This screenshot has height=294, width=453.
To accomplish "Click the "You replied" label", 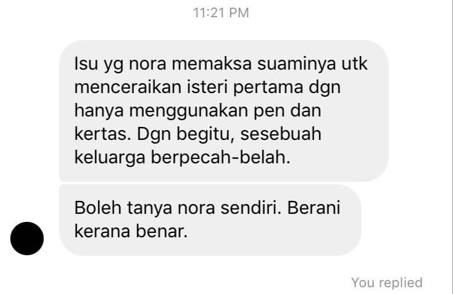I will (x=387, y=282).
